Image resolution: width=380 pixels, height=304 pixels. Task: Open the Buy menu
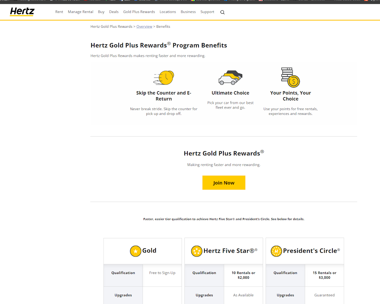101,12
